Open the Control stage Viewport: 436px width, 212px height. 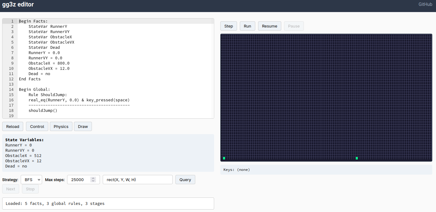37,126
